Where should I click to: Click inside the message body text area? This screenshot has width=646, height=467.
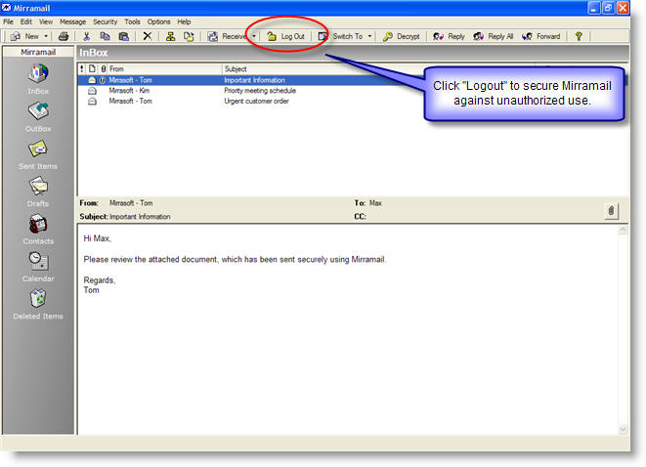click(x=348, y=329)
